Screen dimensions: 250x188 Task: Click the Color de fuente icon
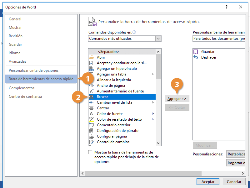pyautogui.click(x=91, y=114)
